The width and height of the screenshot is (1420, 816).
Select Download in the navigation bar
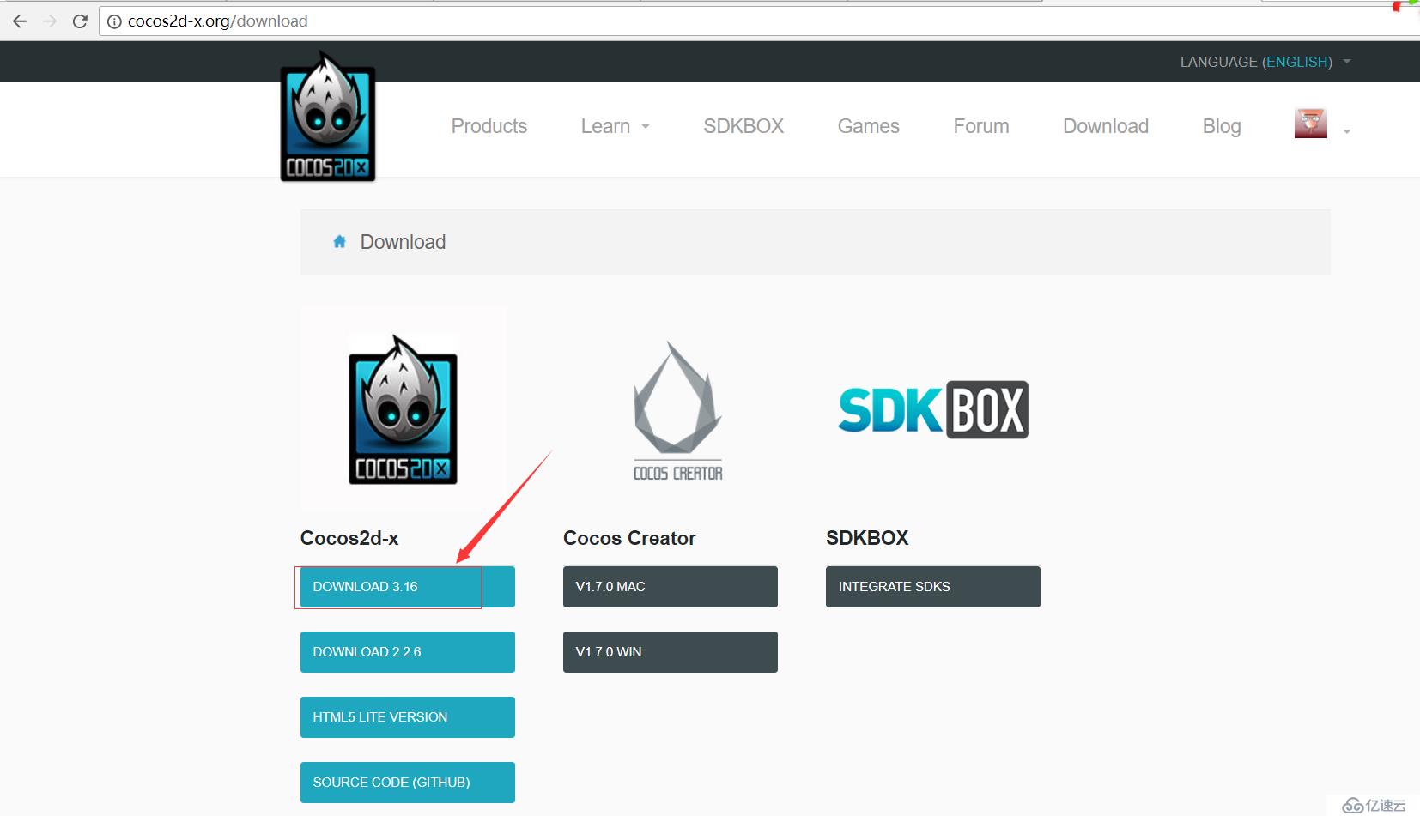1106,126
